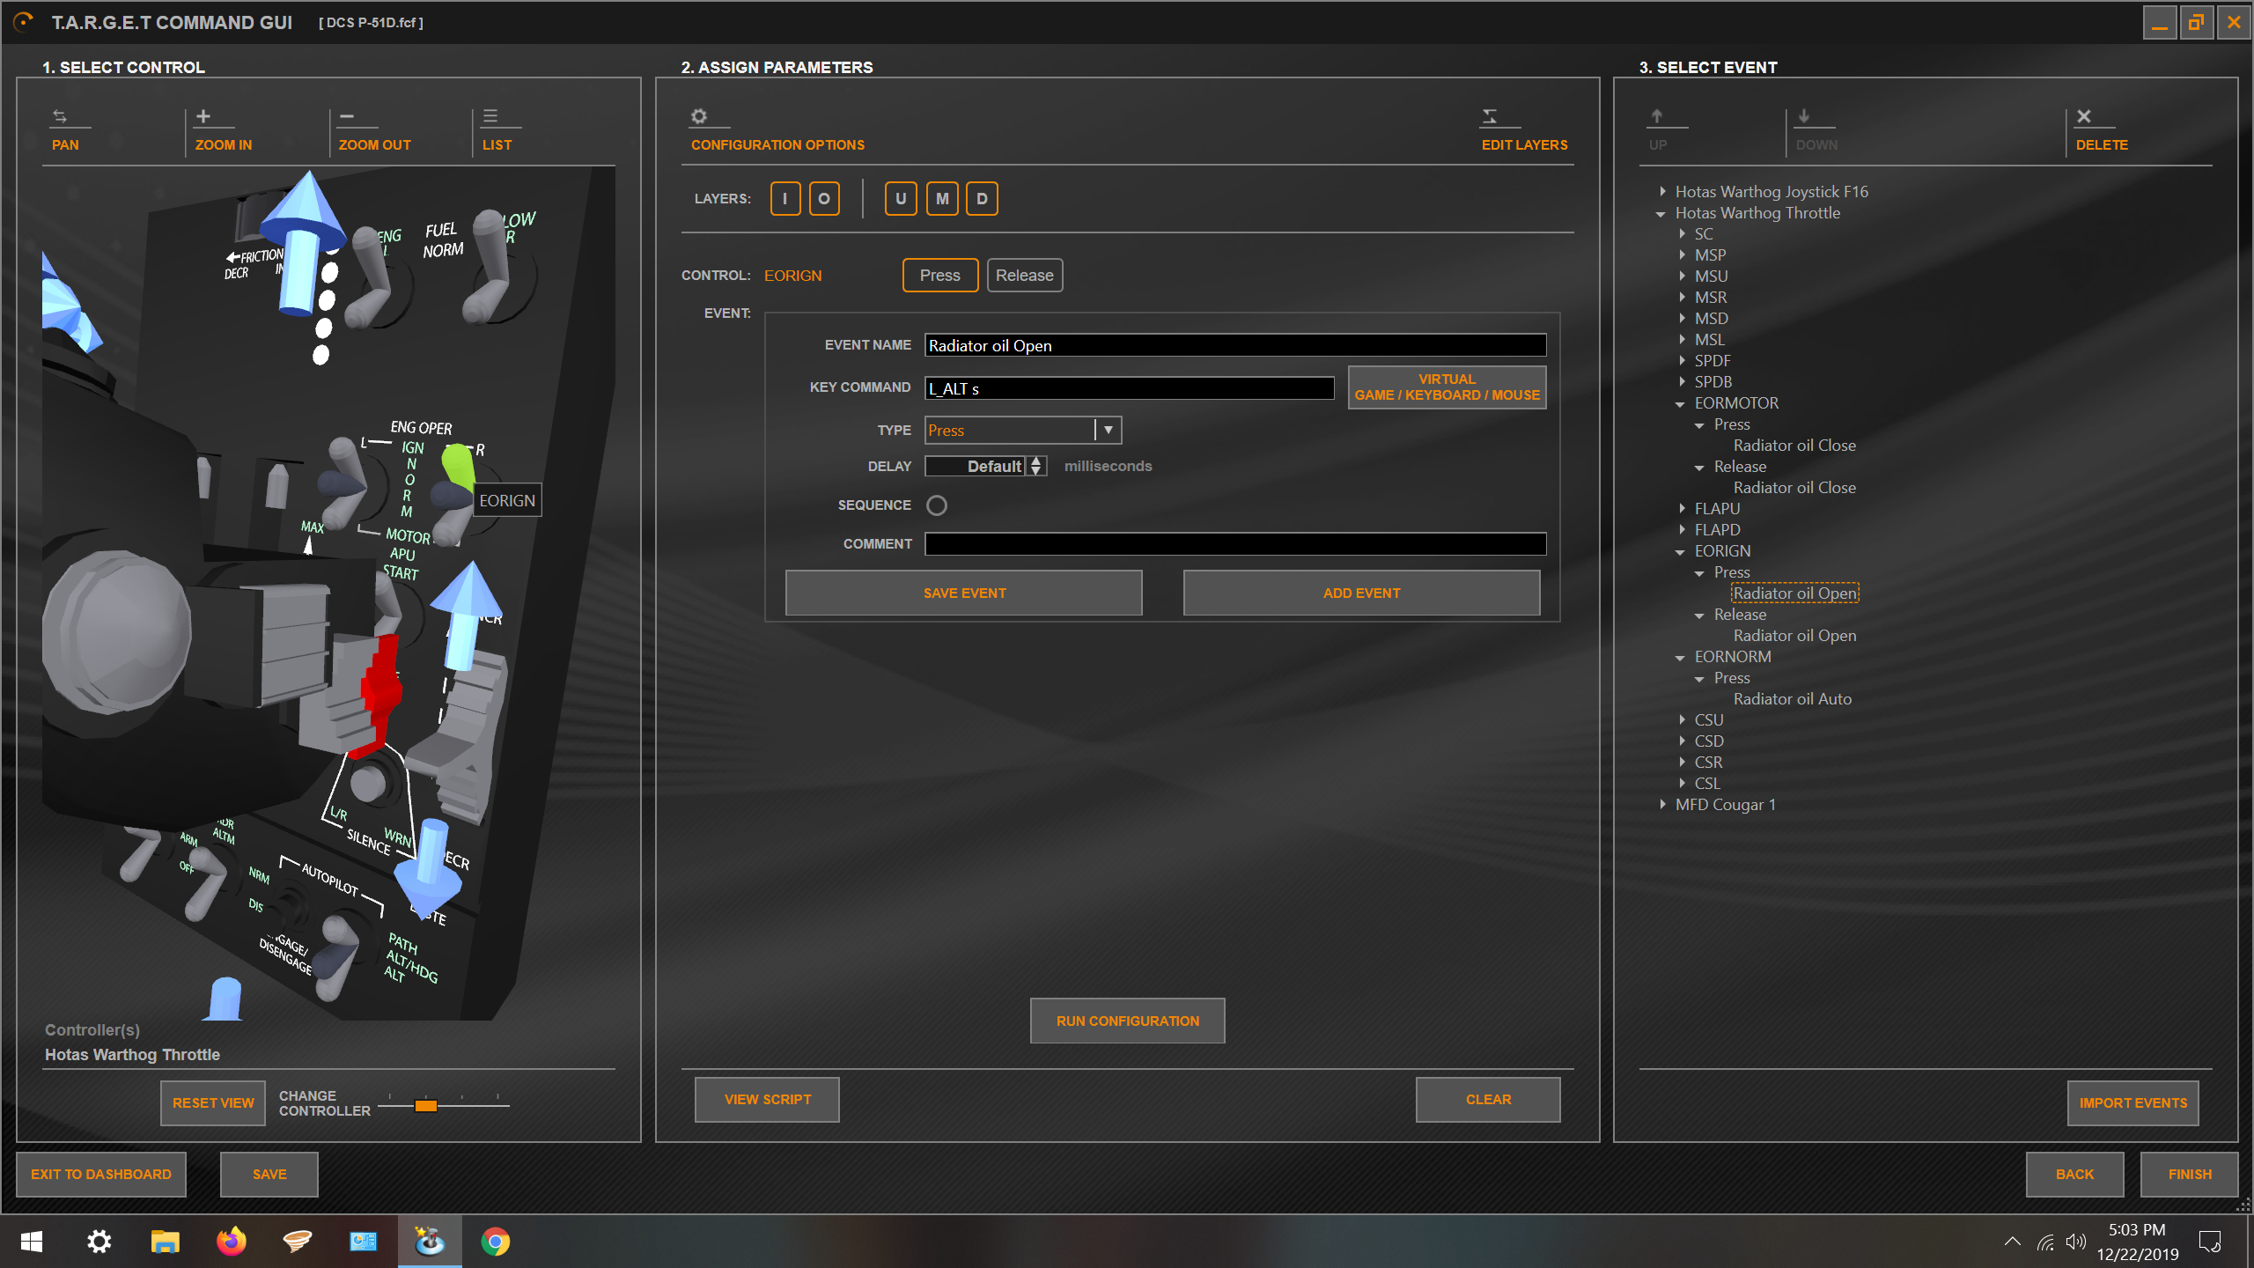
Task: Toggle the Sequence radio button
Action: click(937, 505)
